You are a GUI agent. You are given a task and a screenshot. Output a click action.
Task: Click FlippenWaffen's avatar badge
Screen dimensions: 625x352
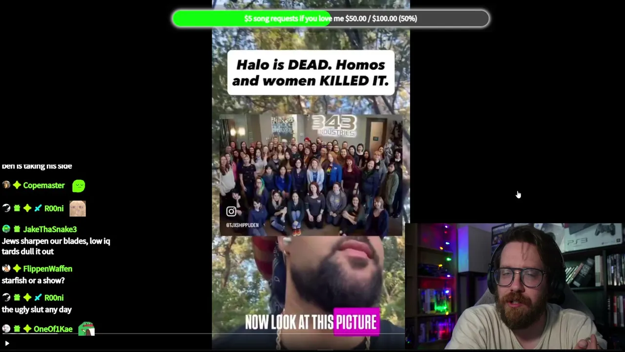coord(6,268)
